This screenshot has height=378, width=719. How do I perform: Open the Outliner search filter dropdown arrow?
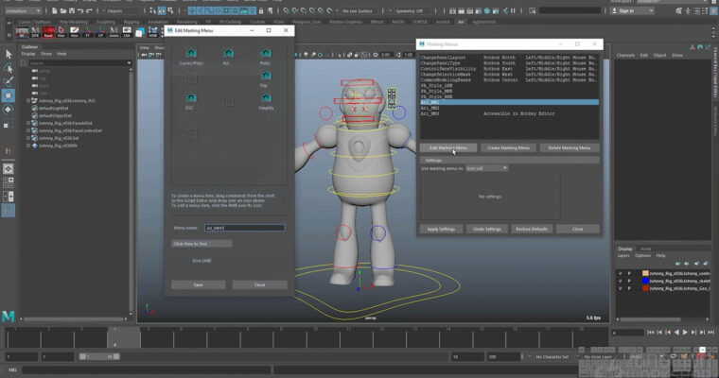[129, 62]
